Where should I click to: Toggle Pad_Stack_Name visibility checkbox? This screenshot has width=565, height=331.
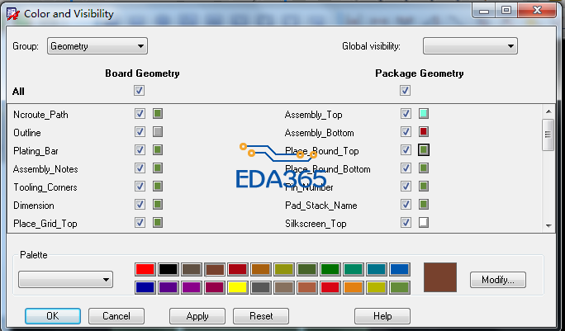[406, 204]
